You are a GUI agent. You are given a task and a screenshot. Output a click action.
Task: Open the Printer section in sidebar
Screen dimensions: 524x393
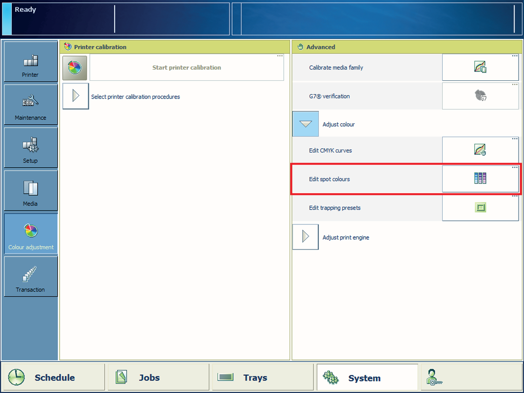[x=31, y=62]
